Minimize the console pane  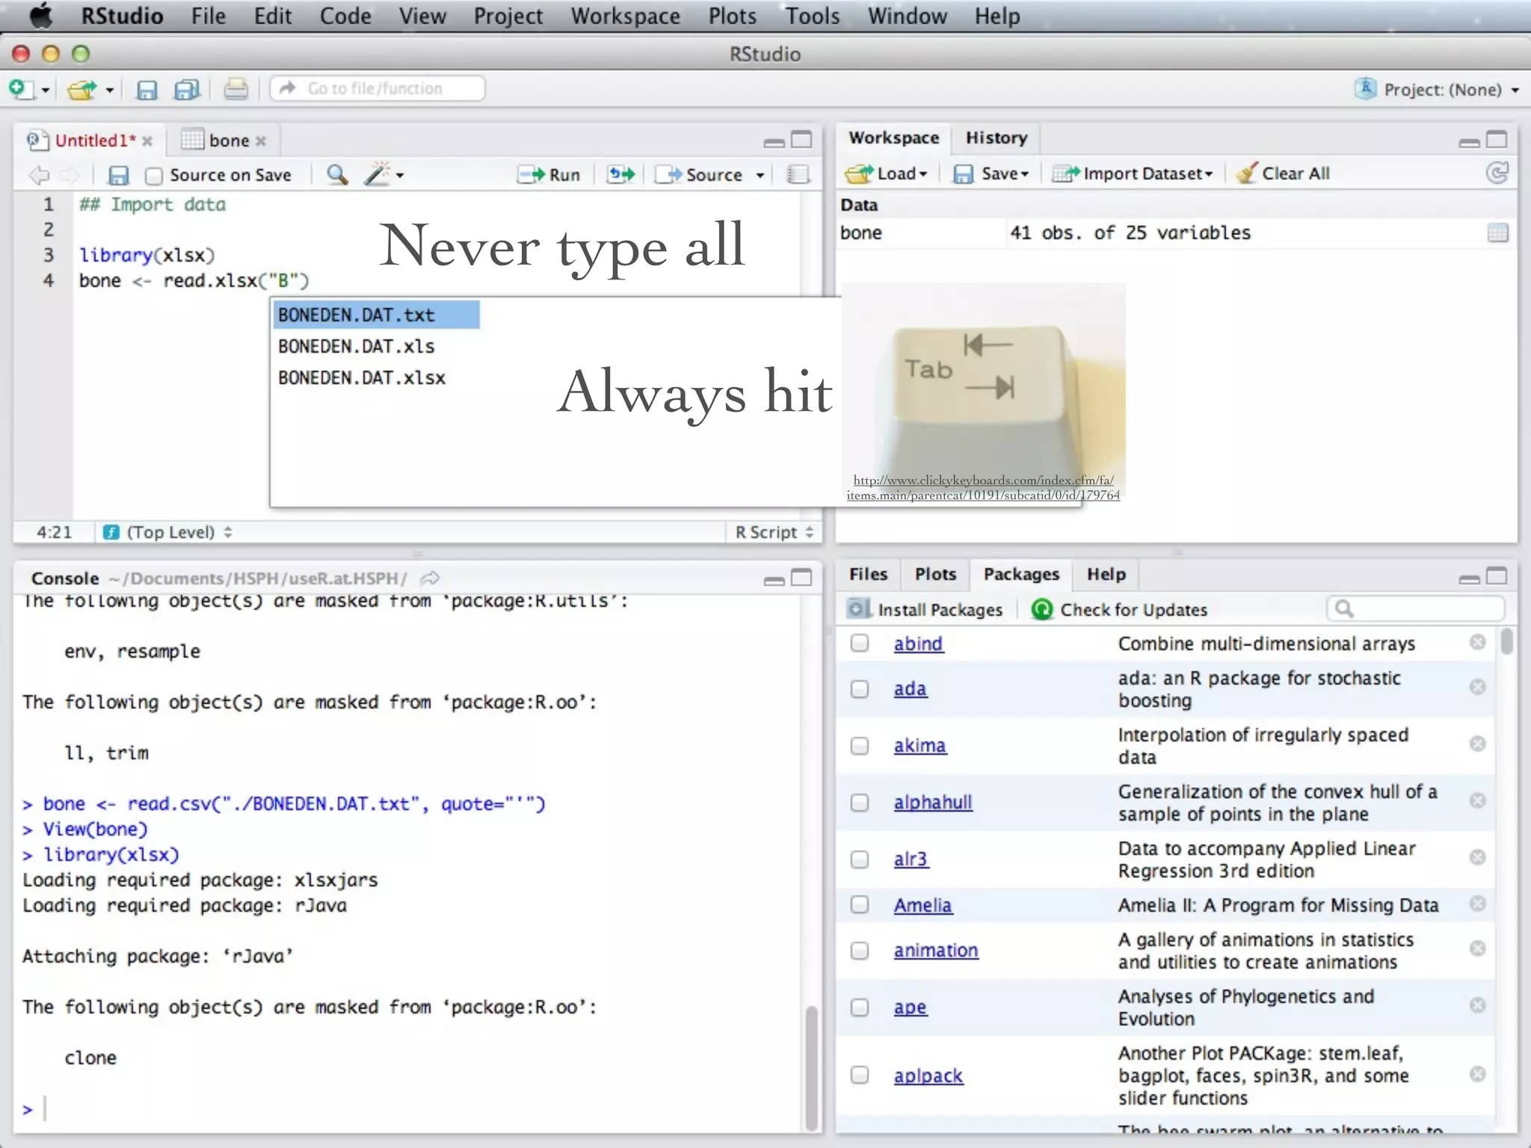point(774,579)
